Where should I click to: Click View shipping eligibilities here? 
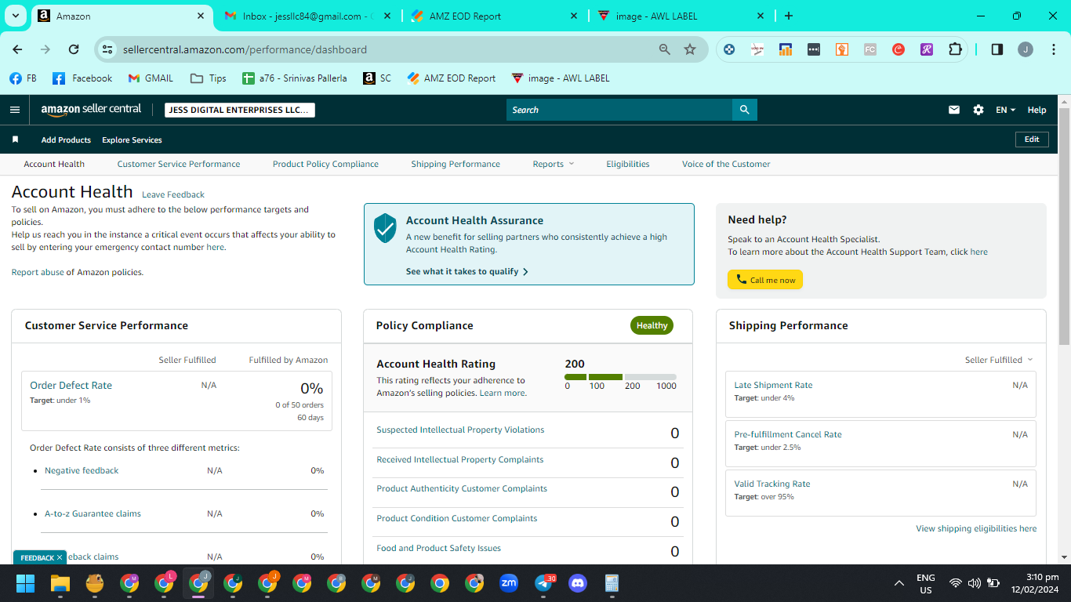[976, 528]
